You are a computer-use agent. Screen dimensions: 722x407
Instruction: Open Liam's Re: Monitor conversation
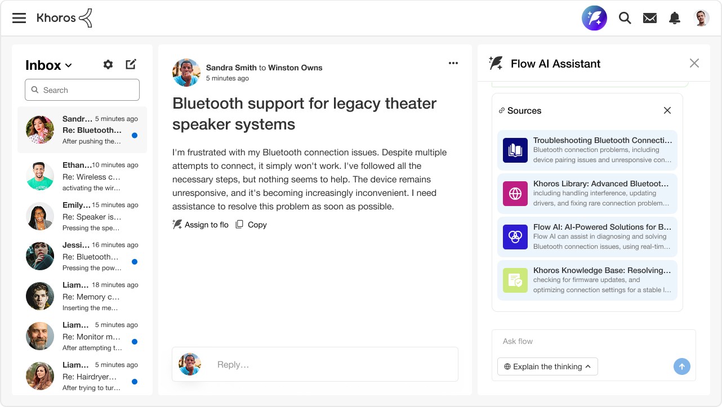tap(82, 336)
